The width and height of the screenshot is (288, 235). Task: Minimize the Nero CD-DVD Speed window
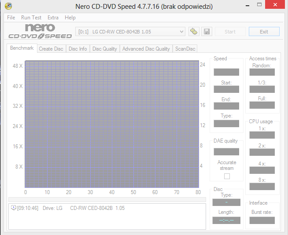[x=247, y=6]
